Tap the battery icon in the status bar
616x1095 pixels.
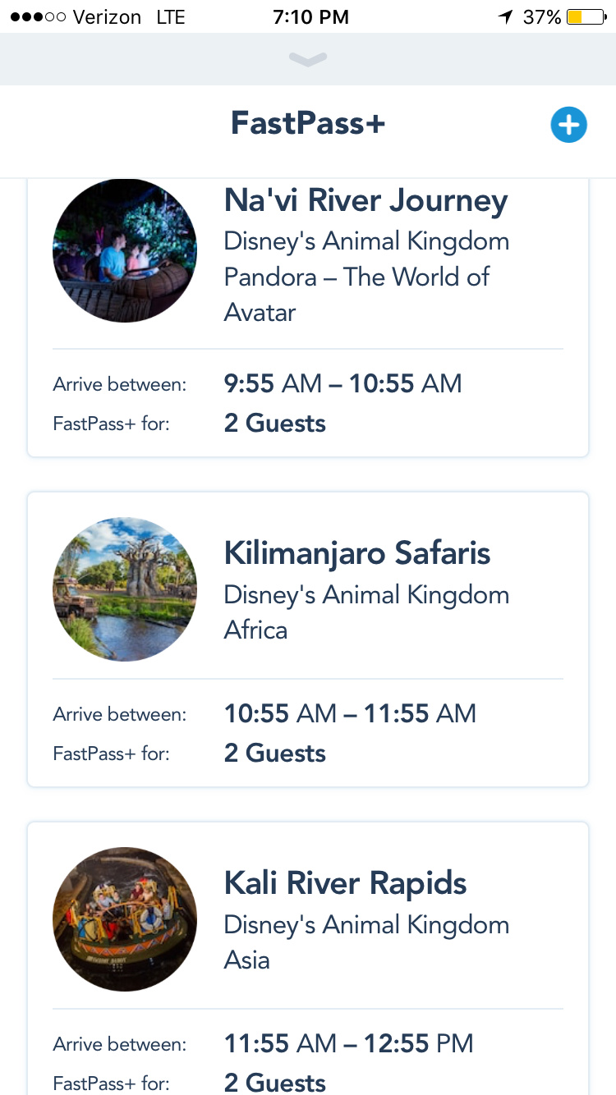coord(586,16)
